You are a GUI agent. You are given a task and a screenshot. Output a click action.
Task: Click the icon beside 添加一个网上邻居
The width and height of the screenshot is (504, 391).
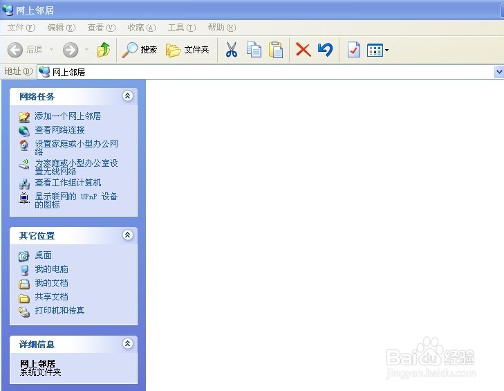24,117
